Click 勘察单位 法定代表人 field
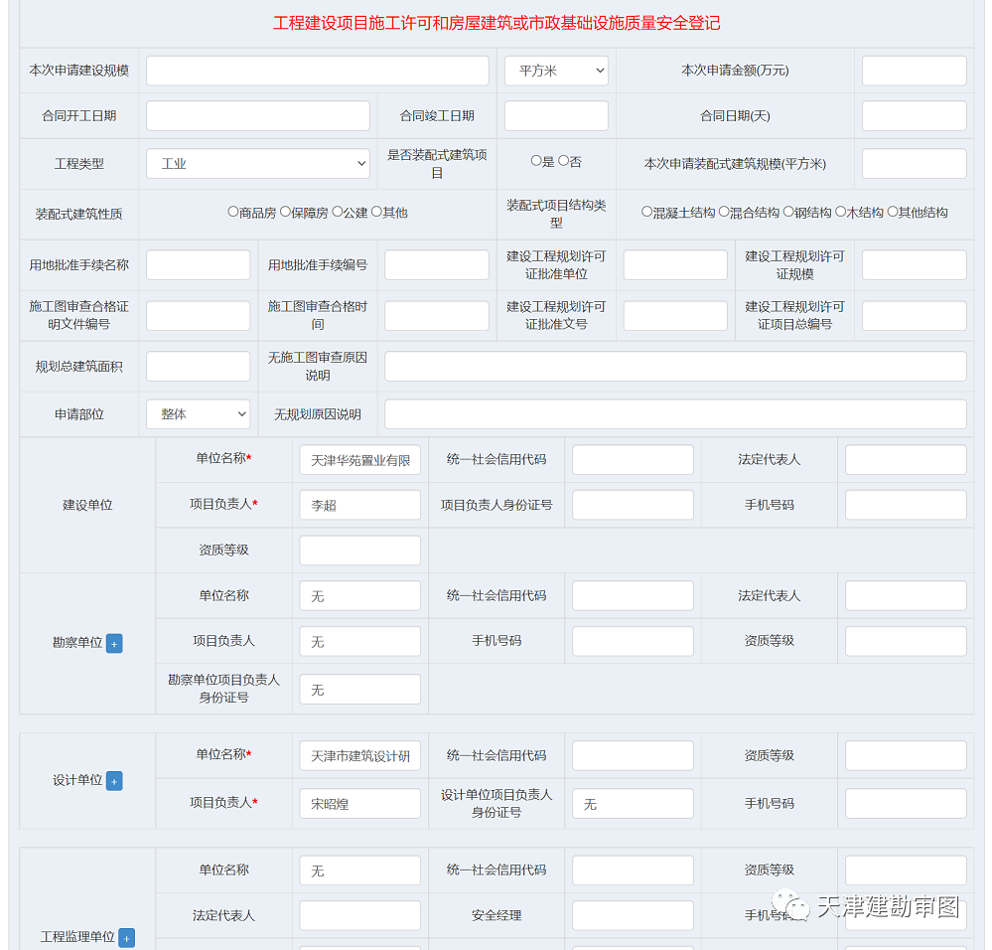The width and height of the screenshot is (992, 950). click(x=906, y=595)
